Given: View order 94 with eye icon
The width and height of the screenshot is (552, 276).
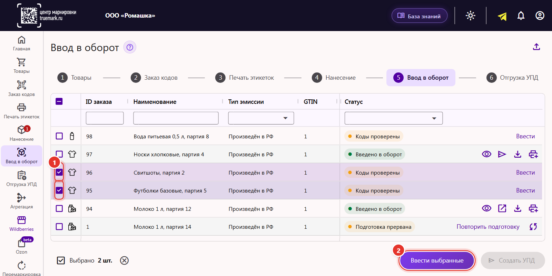Looking at the screenshot, I should pyautogui.click(x=486, y=208).
